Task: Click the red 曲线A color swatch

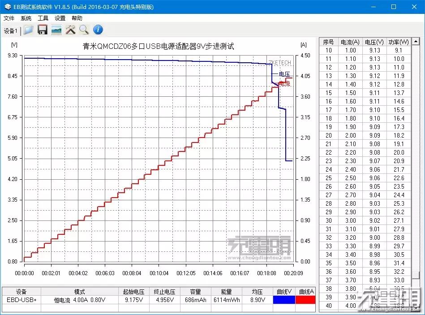Action: (305, 300)
